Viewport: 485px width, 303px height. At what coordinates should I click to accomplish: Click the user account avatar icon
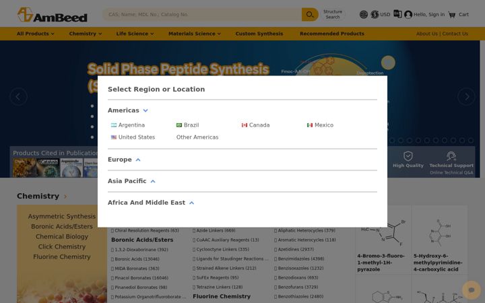(x=408, y=15)
